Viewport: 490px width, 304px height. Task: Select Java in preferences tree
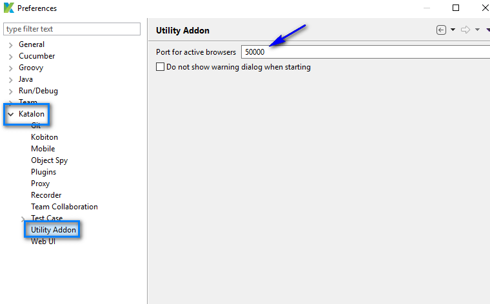[26, 79]
